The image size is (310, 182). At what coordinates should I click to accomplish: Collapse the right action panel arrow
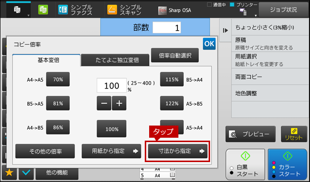pos(225,31)
